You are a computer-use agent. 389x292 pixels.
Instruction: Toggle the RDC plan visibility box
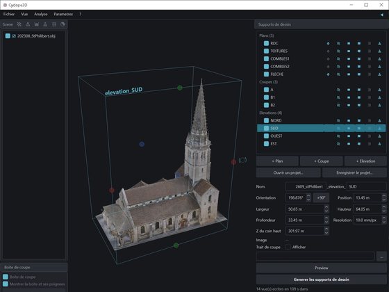pyautogui.click(x=266, y=43)
